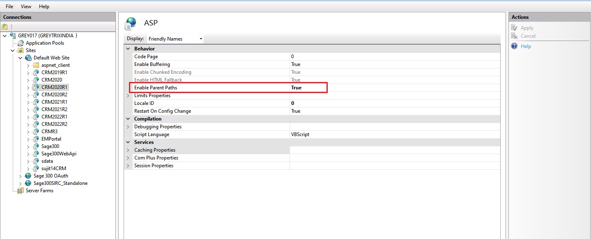Click the Server Farms icon
The width and height of the screenshot is (591, 239).
coord(21,191)
